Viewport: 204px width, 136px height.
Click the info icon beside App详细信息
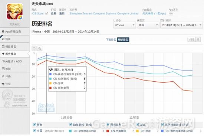click(x=3, y=31)
